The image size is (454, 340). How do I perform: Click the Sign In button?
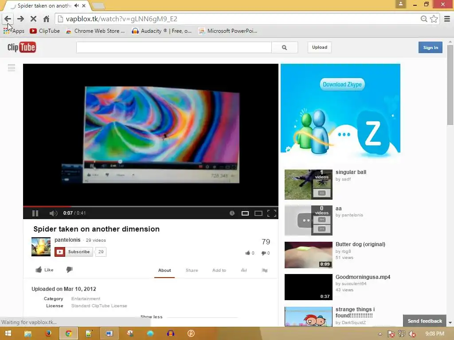tap(430, 47)
